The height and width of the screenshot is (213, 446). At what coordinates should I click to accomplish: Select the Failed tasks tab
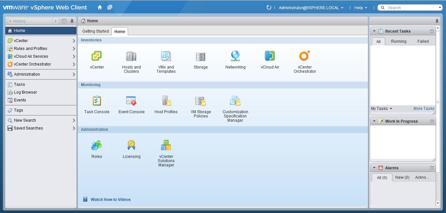pyautogui.click(x=423, y=41)
